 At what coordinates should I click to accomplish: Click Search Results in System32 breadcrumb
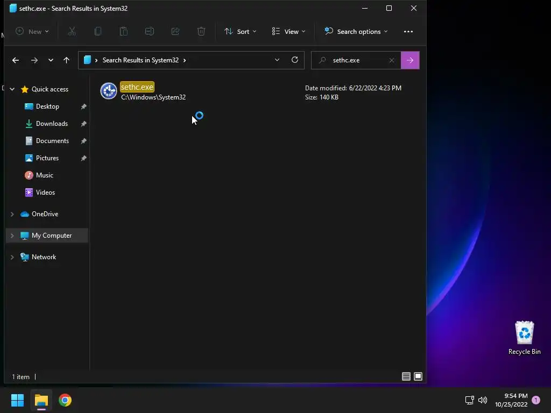140,60
